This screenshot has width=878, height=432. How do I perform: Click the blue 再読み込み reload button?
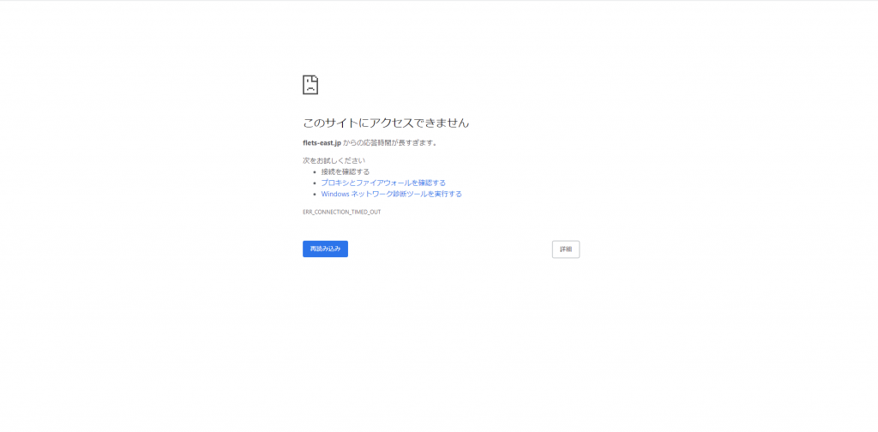point(325,249)
